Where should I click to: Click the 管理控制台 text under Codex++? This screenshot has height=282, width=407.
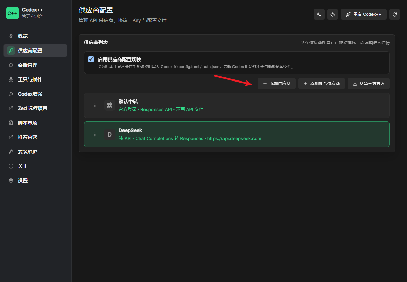[32, 17]
